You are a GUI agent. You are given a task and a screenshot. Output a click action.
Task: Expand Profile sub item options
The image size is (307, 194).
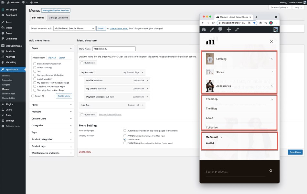tap(147, 80)
